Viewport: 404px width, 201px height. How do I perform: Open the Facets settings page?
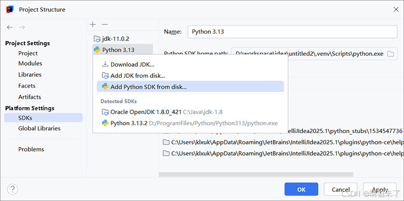[x=27, y=86]
